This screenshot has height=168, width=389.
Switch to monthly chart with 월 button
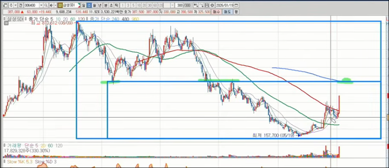click(x=94, y=5)
